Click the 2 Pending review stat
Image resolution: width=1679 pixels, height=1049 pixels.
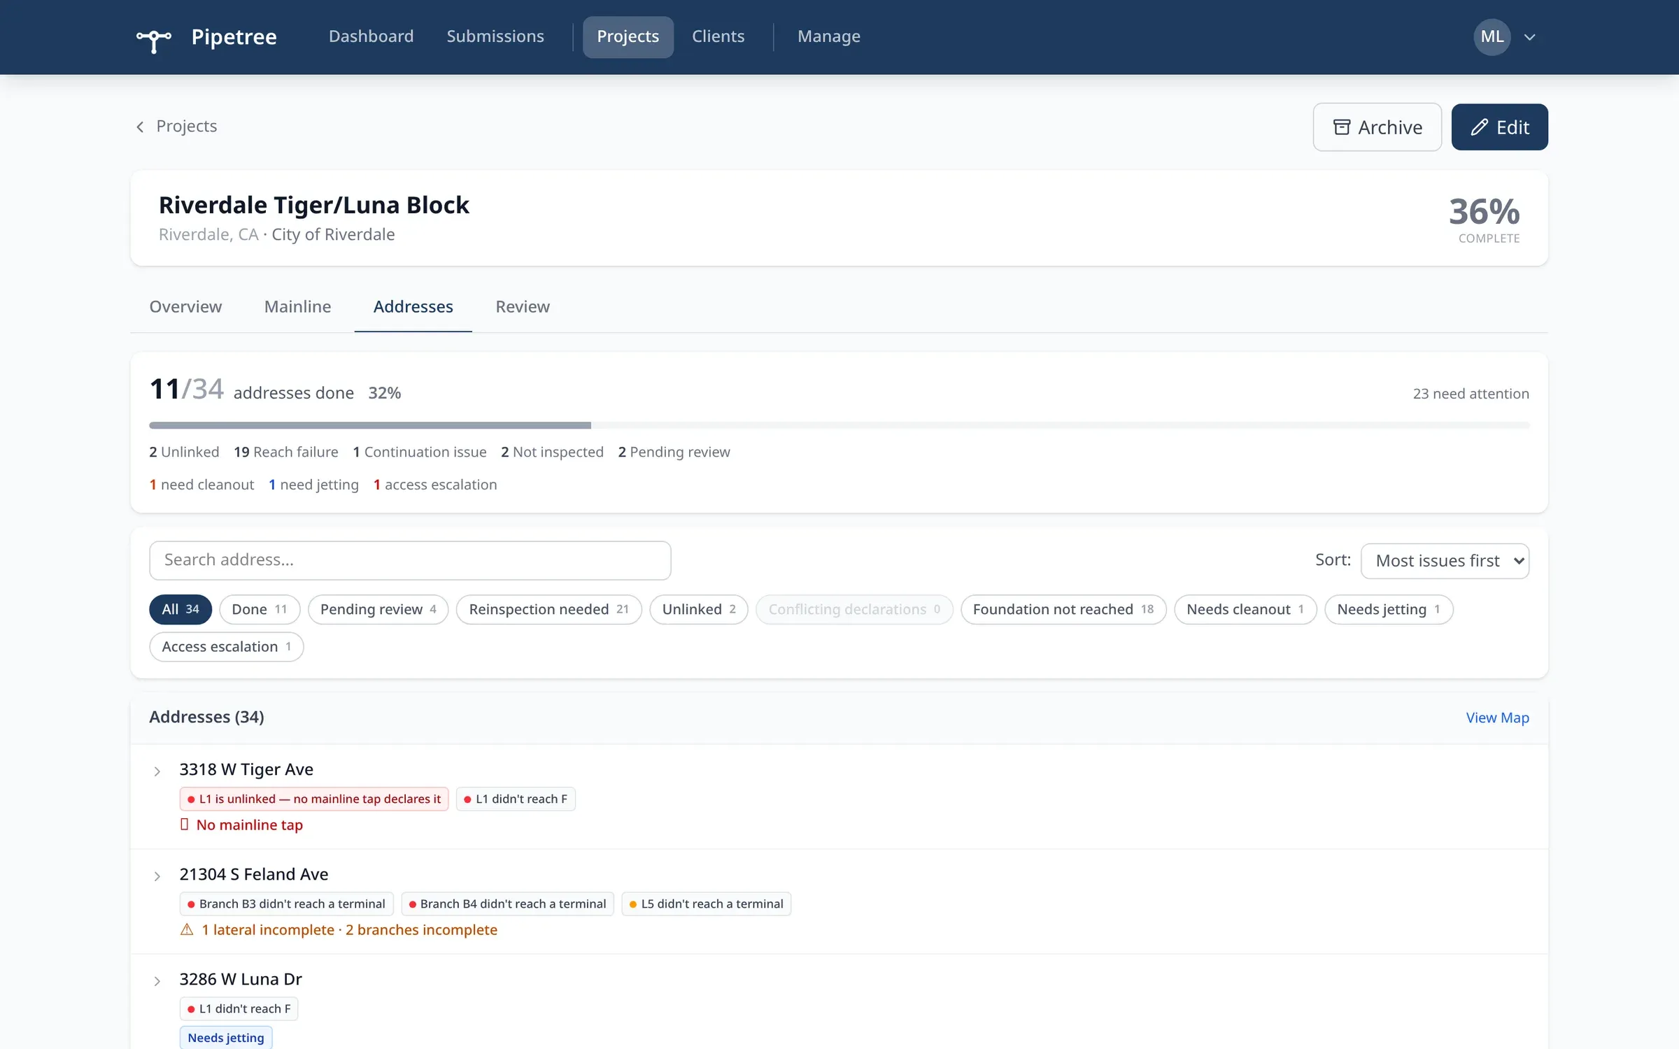[674, 452]
